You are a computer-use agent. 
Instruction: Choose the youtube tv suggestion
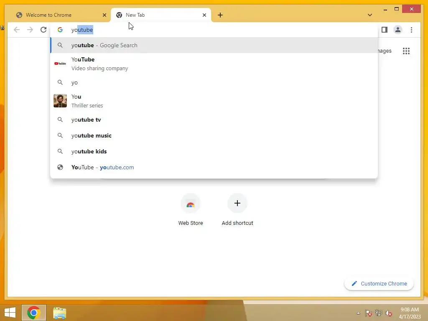tap(214, 120)
